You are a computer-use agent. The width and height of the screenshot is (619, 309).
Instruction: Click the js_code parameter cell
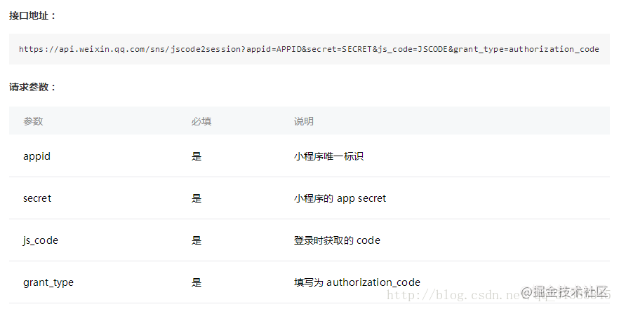[x=40, y=240]
